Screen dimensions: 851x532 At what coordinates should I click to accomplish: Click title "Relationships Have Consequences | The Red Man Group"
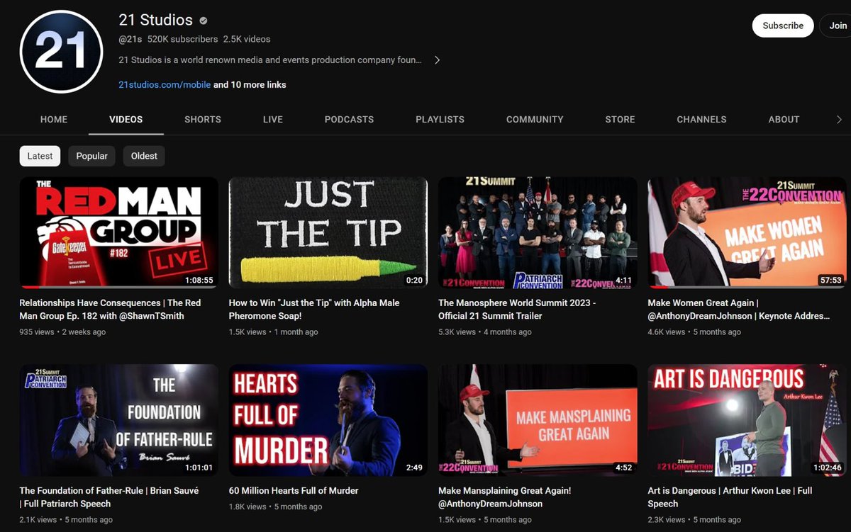[x=110, y=310]
